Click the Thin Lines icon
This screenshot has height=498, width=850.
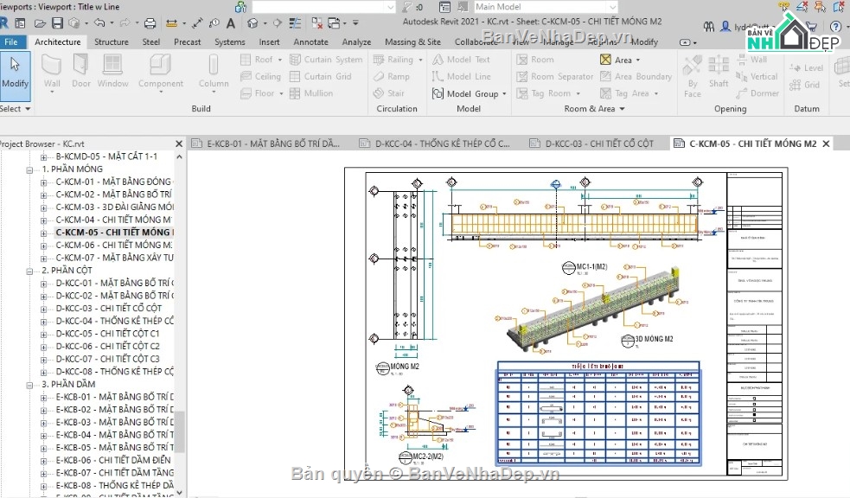(x=295, y=23)
